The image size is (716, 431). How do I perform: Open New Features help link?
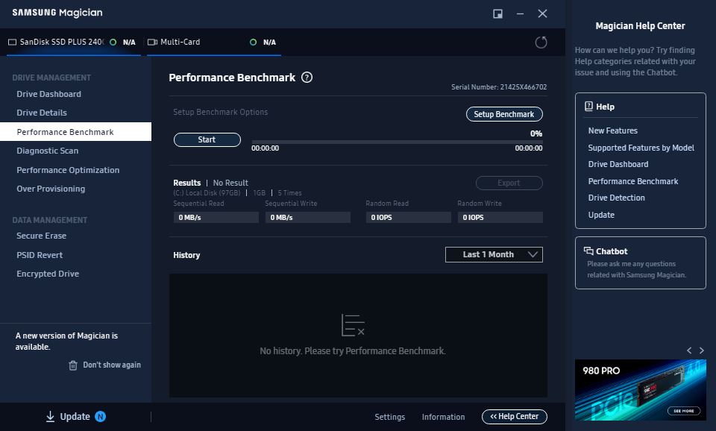(612, 130)
